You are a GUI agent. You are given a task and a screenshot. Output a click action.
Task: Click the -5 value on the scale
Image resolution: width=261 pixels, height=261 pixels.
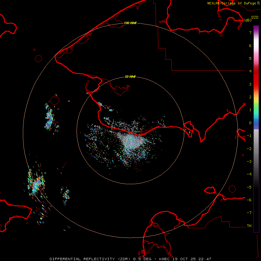tap(249, 187)
